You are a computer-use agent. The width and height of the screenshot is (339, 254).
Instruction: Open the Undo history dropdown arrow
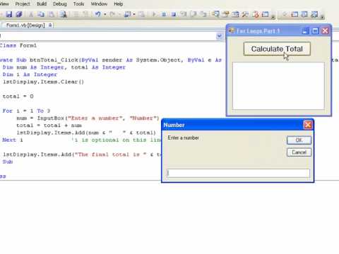pyautogui.click(x=105, y=14)
